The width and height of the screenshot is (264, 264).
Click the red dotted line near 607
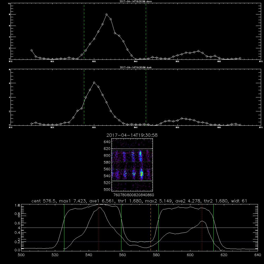(x=202, y=228)
